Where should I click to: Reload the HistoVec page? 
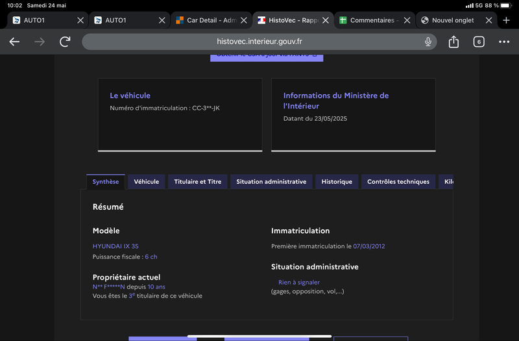[x=65, y=42]
